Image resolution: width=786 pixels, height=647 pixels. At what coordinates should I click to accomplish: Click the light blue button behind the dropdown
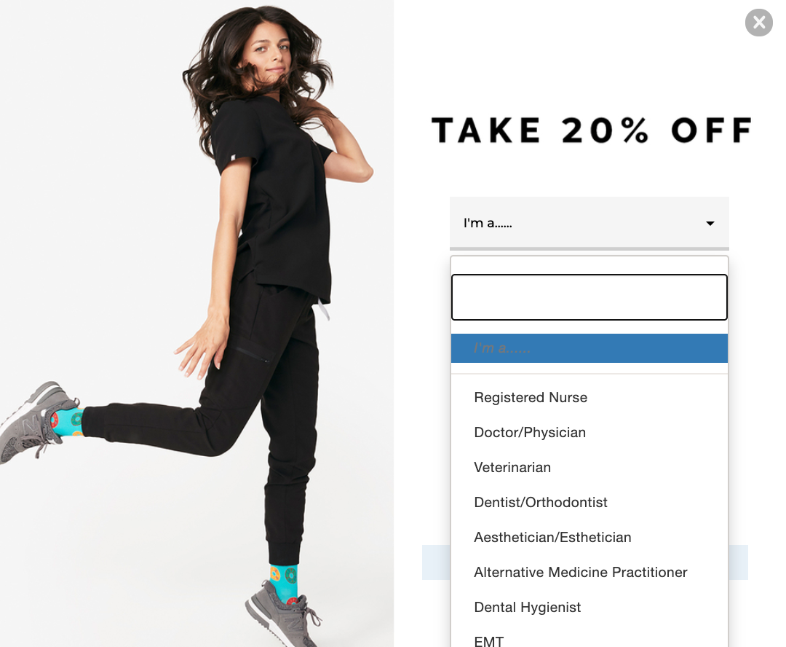tap(738, 562)
